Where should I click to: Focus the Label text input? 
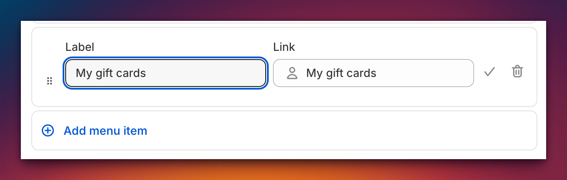[165, 73]
